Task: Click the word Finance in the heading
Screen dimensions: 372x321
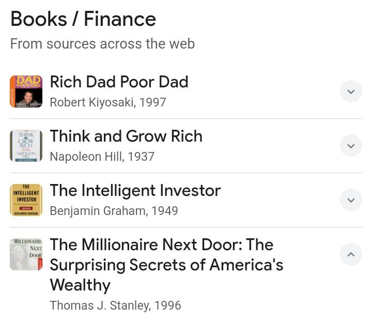Action: click(120, 19)
